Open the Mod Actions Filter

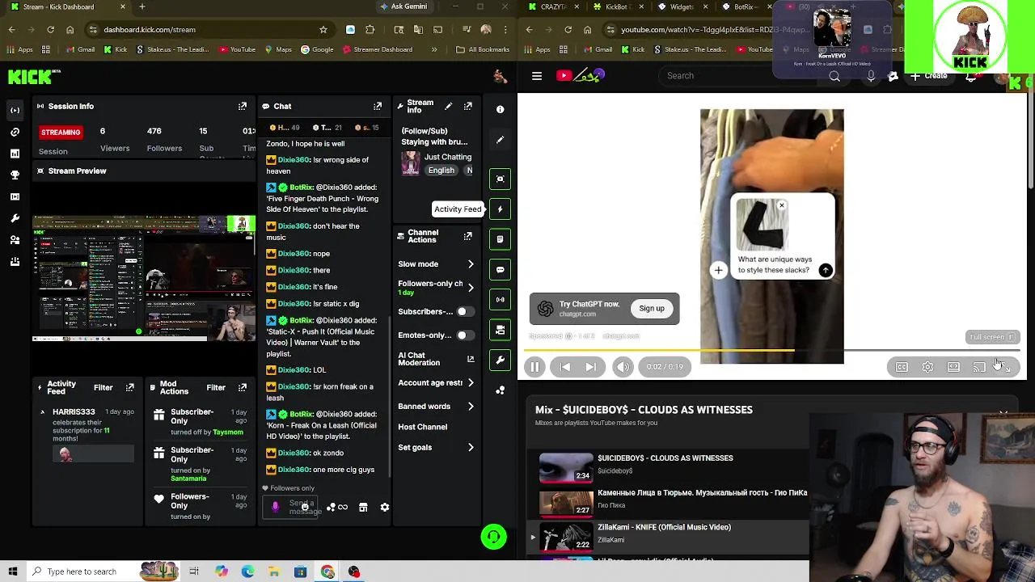coord(215,388)
